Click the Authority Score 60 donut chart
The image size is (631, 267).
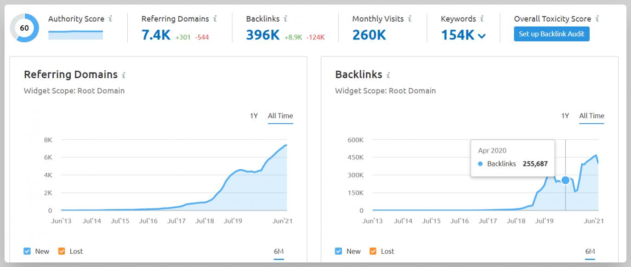click(24, 28)
